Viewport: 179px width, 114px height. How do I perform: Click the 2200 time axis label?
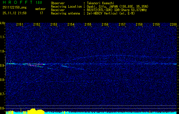click(x=173, y=25)
